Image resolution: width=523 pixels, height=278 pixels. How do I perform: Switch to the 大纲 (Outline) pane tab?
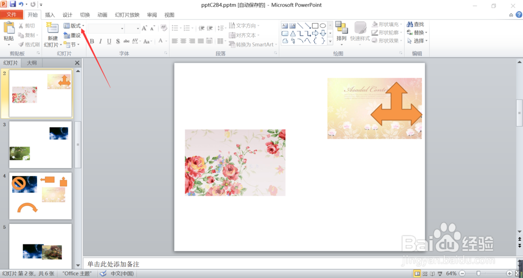coord(32,63)
